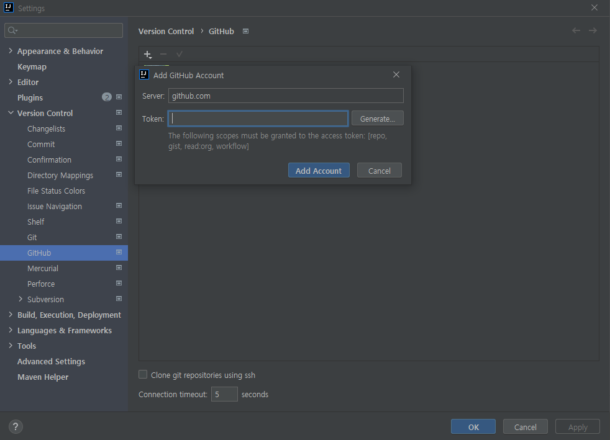Expand the Subversion node
Screen dimensions: 610x440
tap(20, 299)
